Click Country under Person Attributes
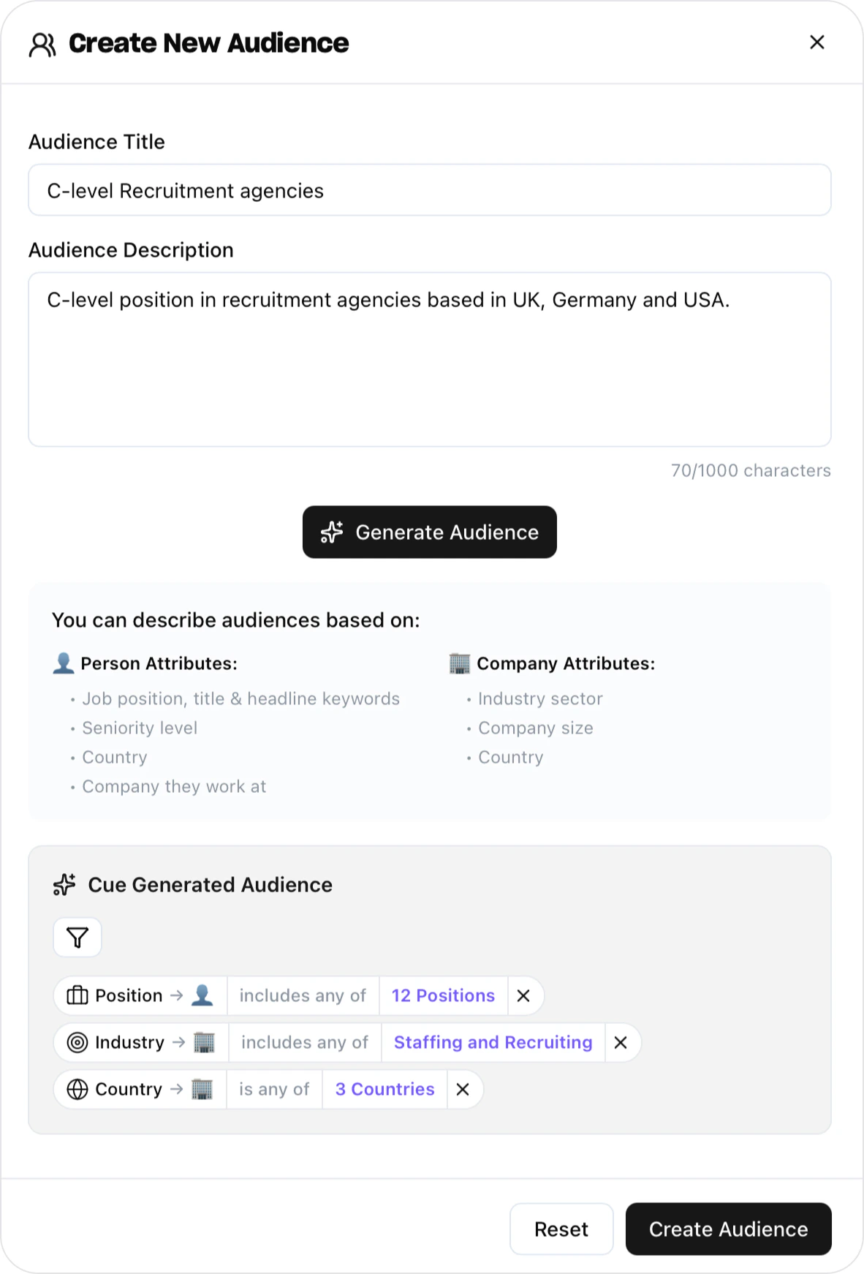This screenshot has width=864, height=1274. pyautogui.click(x=115, y=757)
